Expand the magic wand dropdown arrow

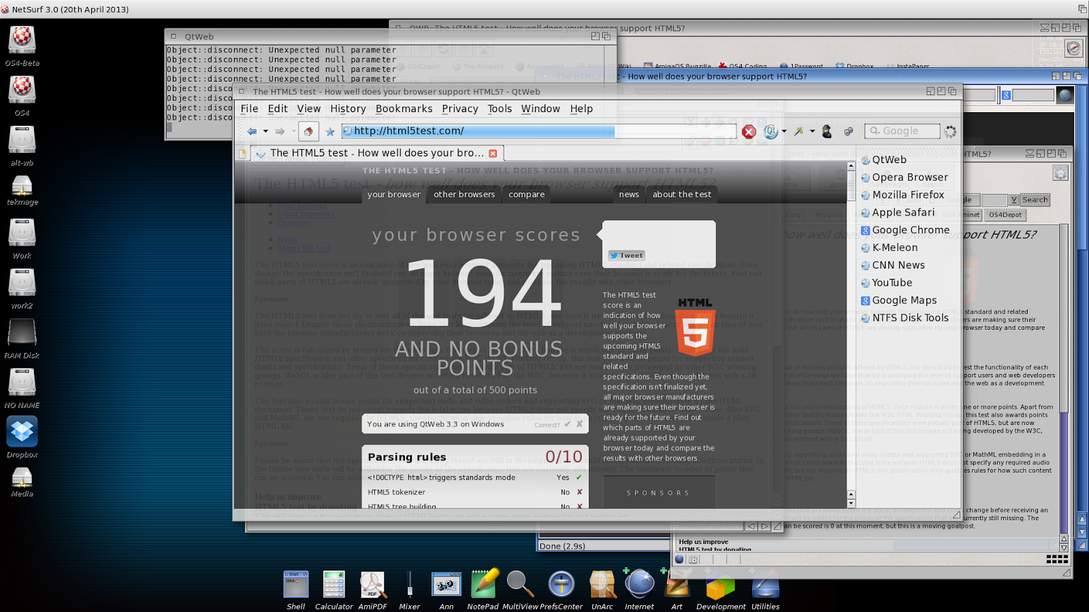(812, 131)
